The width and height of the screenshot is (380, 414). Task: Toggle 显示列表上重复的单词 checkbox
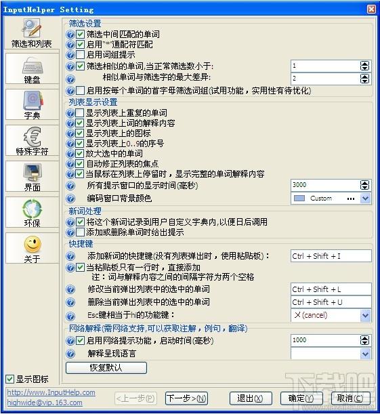click(79, 113)
